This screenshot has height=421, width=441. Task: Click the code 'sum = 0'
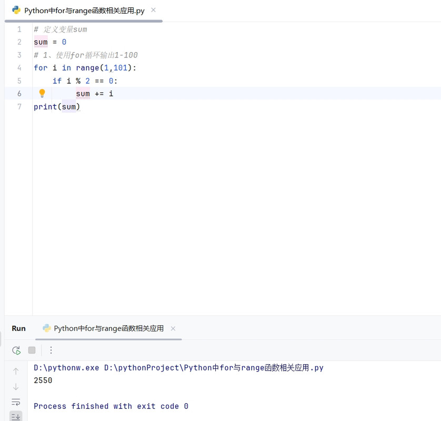point(50,42)
